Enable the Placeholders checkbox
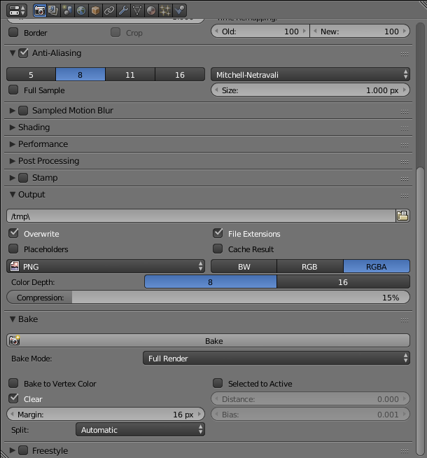This screenshot has width=427, height=458. point(13,249)
